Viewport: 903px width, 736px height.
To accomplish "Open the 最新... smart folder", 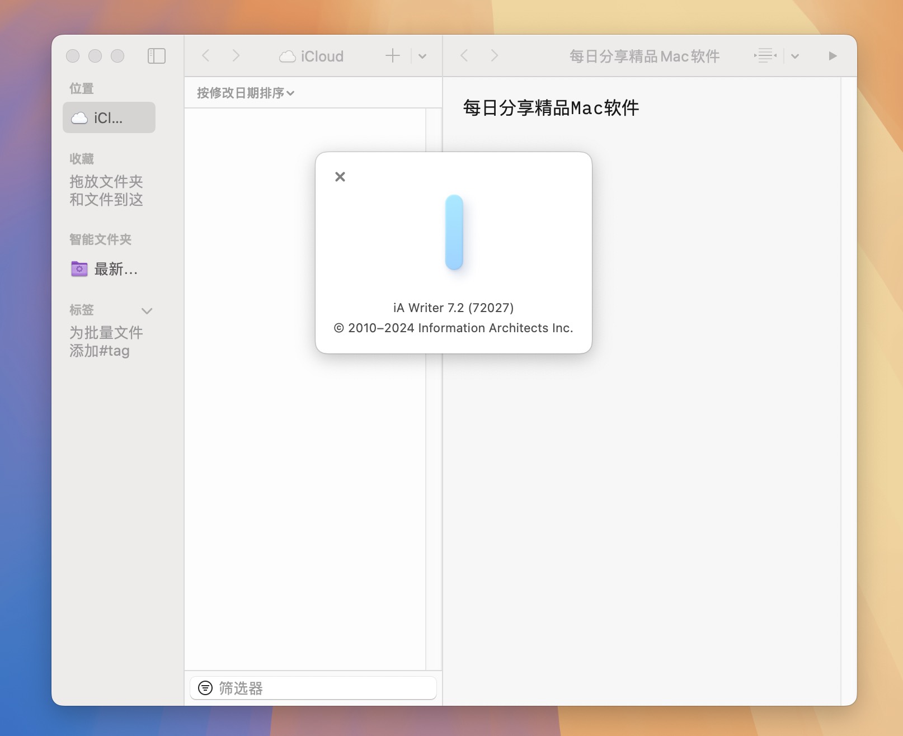I will coord(109,269).
